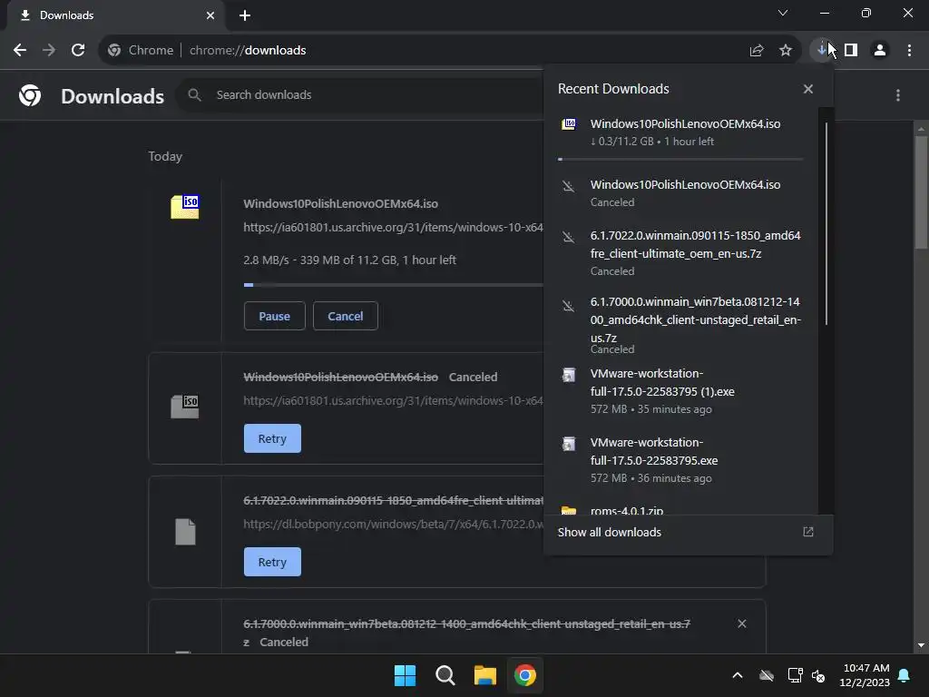Click the grayed ISO icon of canceled download

185,407
